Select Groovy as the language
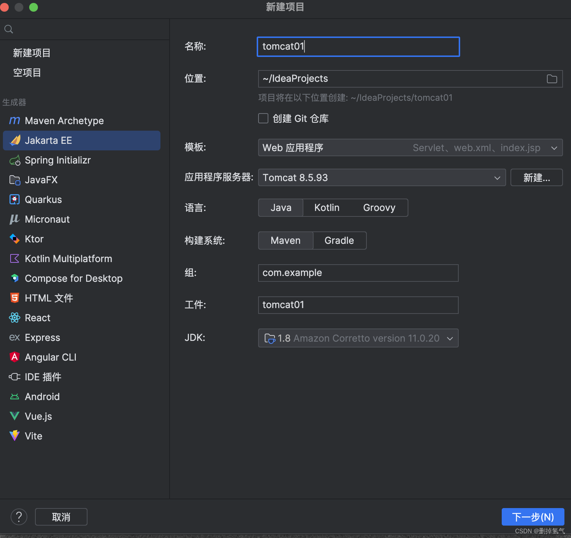Screen dimensions: 571x538 coord(379,208)
